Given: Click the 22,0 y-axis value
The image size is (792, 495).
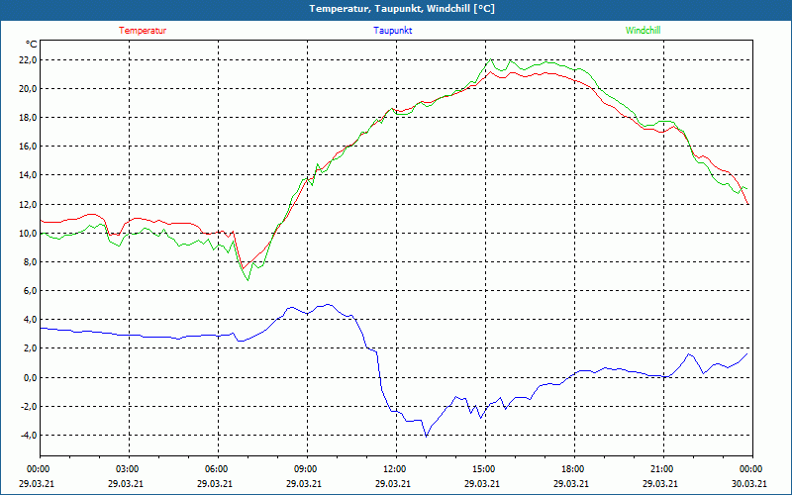Looking at the screenshot, I should (x=28, y=60).
